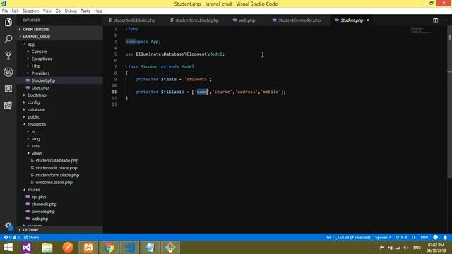Viewport: 452px width, 254px height.
Task: Open studentdata.blade.php in explorer
Action: tap(60, 160)
